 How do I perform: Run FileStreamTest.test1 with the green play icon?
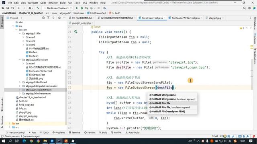[77, 8]
